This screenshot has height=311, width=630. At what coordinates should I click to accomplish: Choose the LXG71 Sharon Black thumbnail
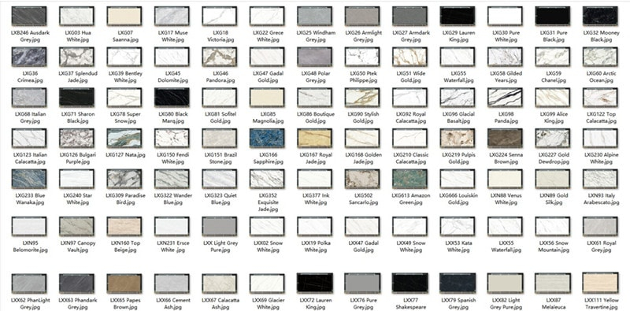coord(76,98)
